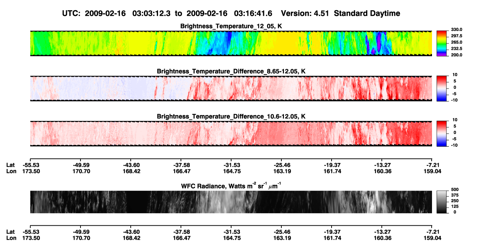
Task: Click latitude -7.21 on the axis above WFC panel
Action: tap(433, 165)
